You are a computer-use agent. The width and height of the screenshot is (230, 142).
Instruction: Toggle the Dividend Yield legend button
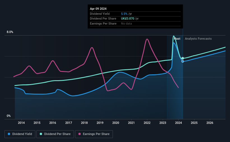20,134
